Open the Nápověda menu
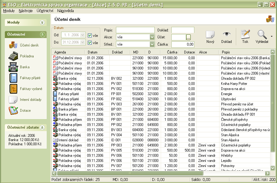 pos(65,11)
